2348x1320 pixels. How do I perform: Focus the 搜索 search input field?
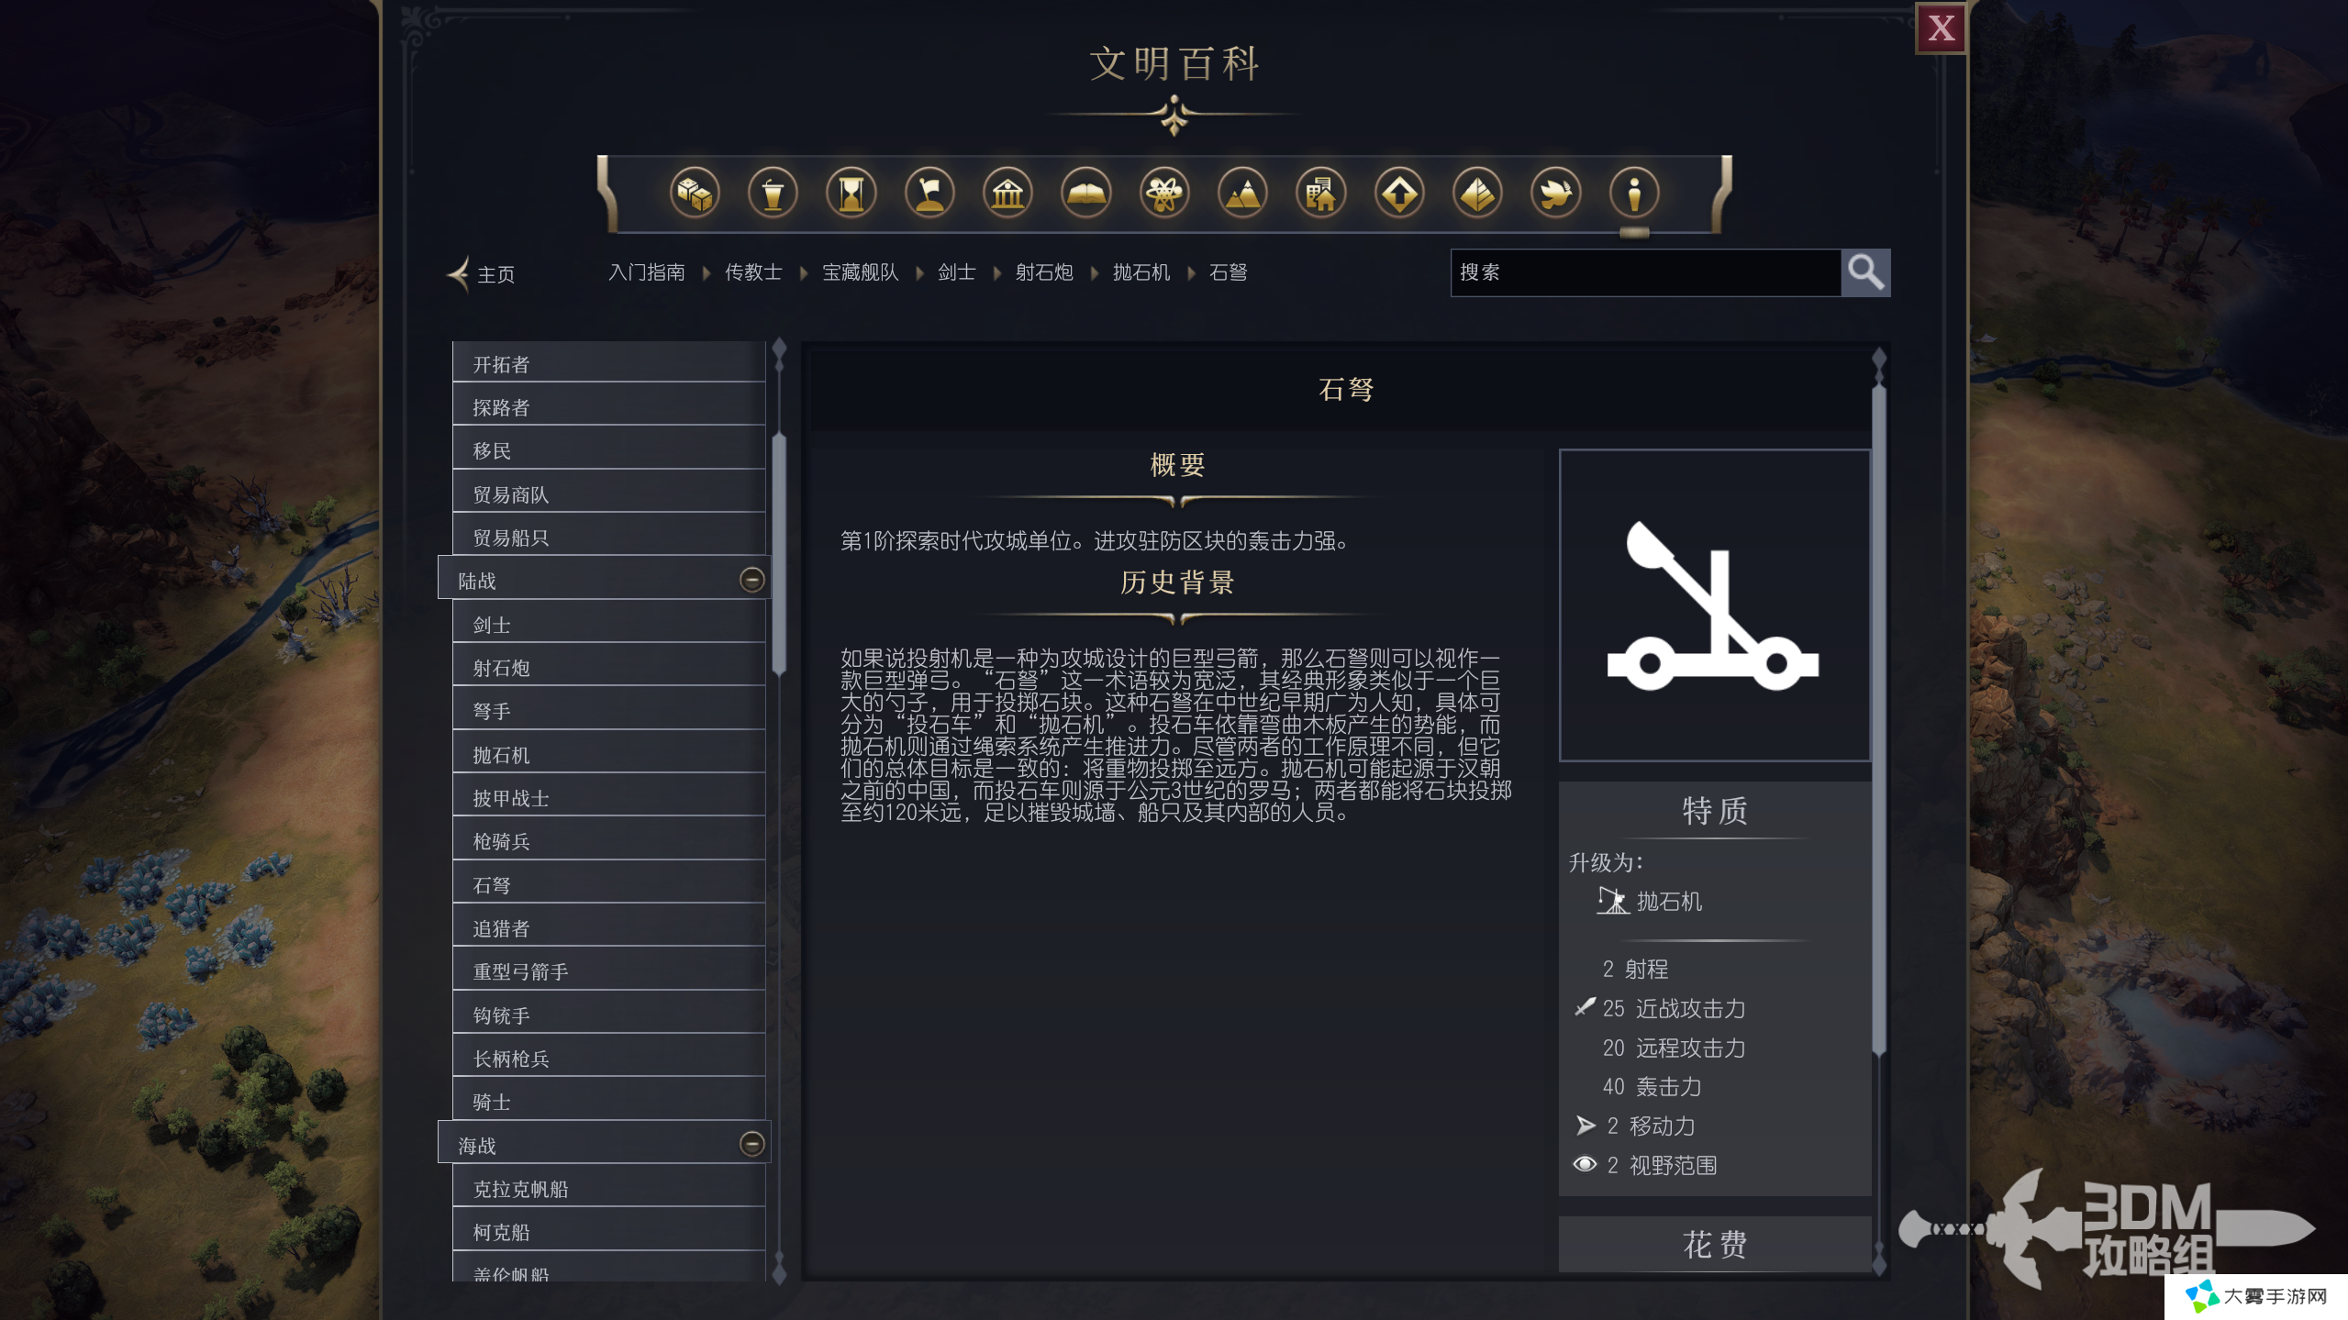click(x=1645, y=272)
